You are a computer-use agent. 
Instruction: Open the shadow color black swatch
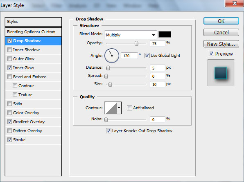click(165, 34)
